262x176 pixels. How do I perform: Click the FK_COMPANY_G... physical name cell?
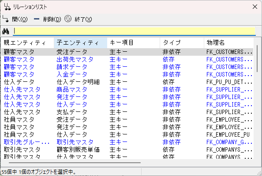(x=229, y=142)
